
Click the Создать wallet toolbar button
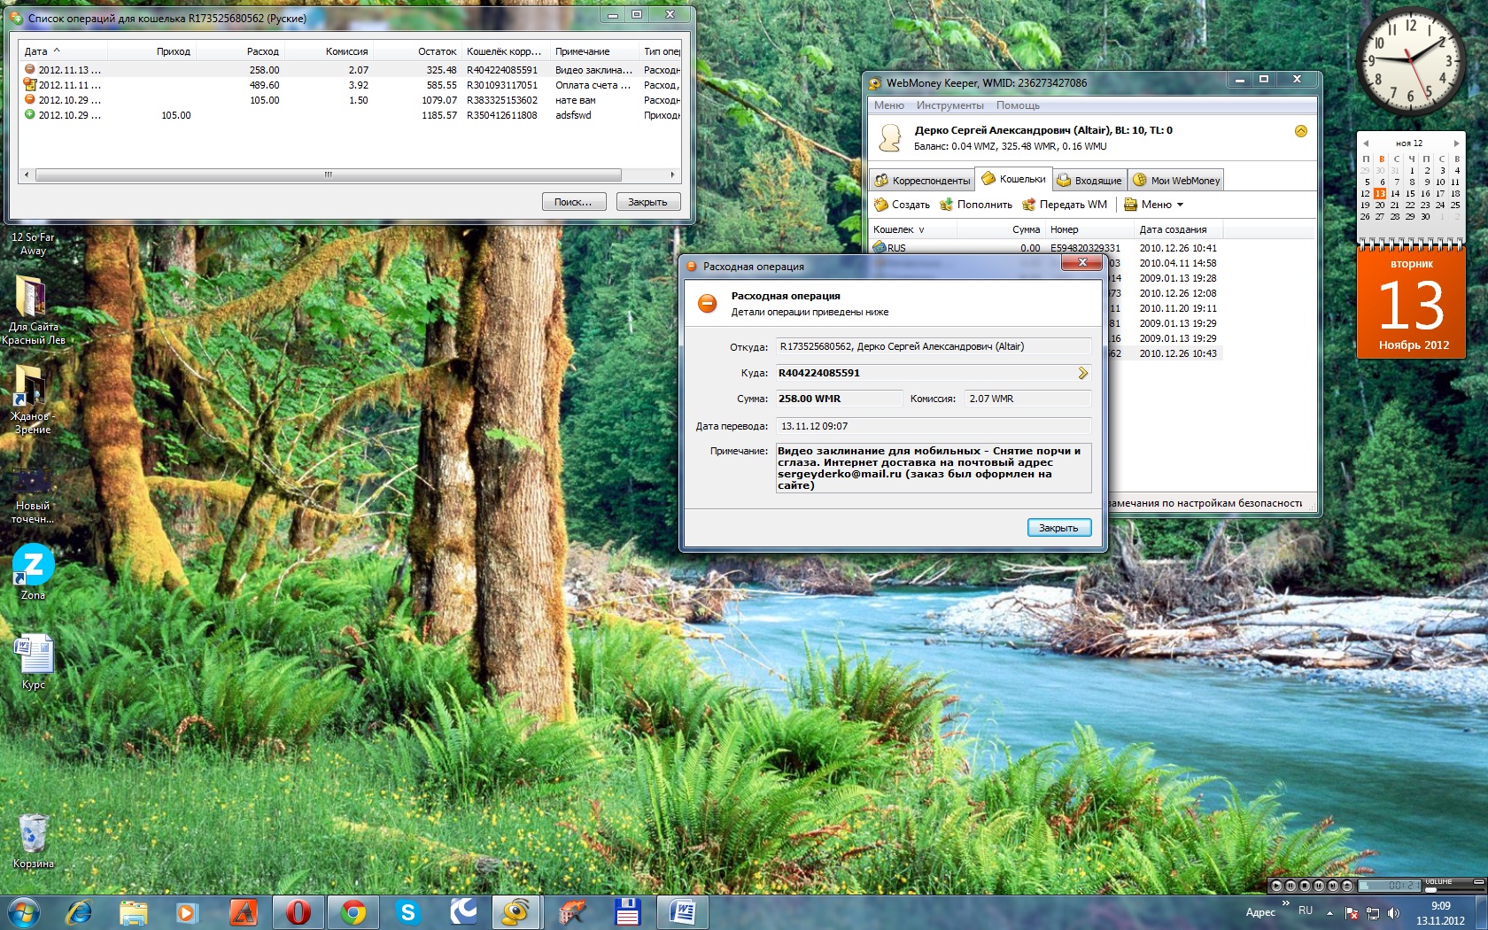click(902, 205)
